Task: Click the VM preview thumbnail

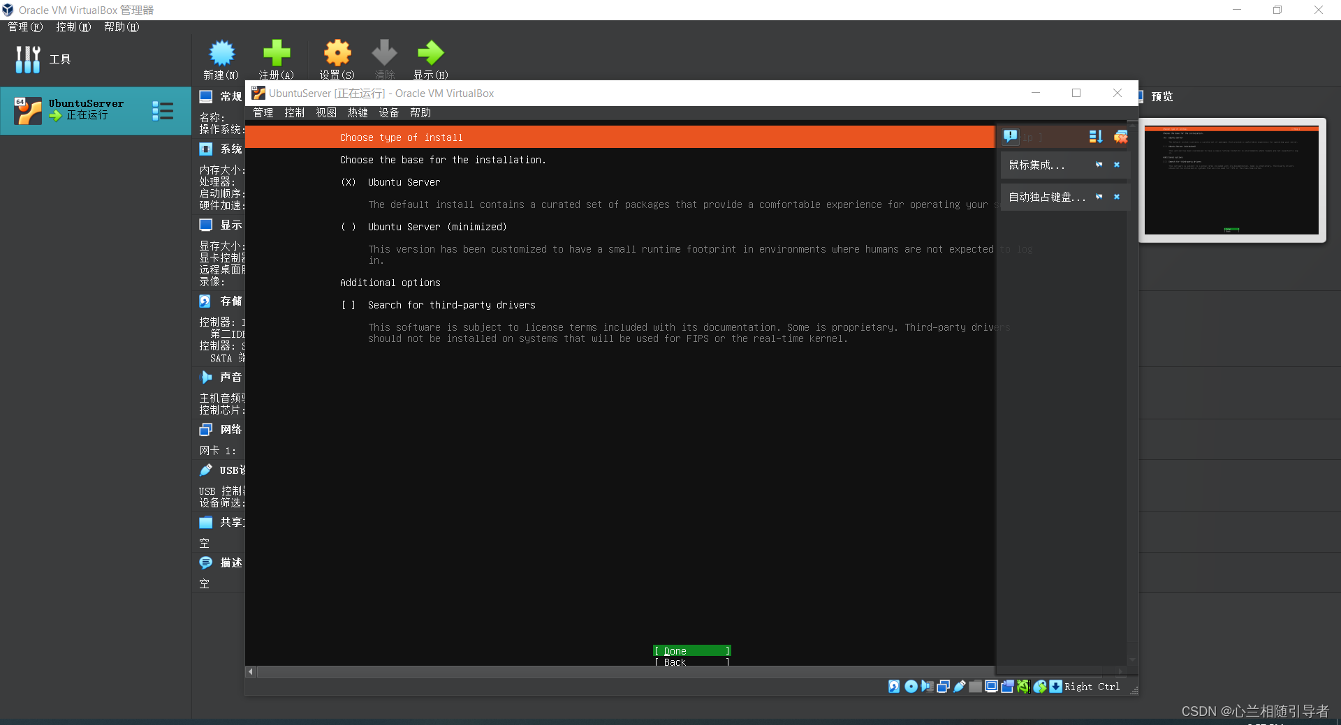Action: (1231, 179)
